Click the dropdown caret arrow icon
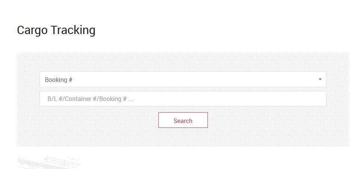 point(320,79)
